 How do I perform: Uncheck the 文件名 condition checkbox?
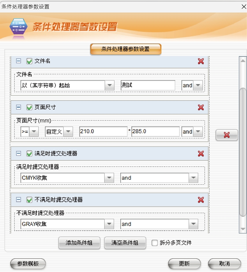29,61
